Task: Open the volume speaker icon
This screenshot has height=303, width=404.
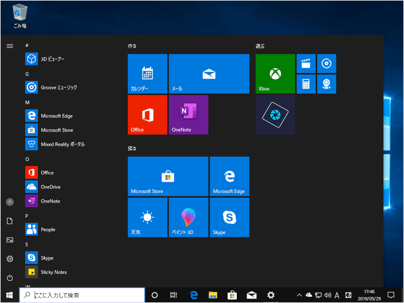Action: [x=328, y=295]
